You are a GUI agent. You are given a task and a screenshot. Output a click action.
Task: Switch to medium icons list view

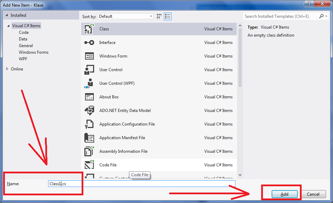tap(168, 16)
